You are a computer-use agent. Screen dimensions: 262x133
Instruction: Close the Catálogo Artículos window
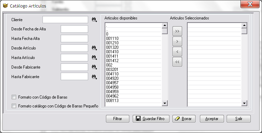[250, 4]
